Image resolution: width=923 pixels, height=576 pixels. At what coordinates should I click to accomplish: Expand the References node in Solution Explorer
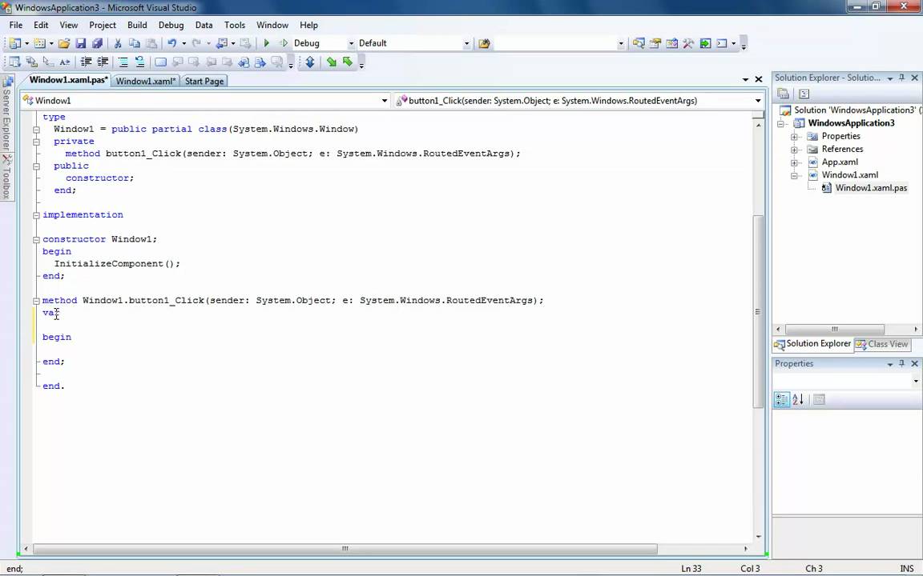click(794, 150)
